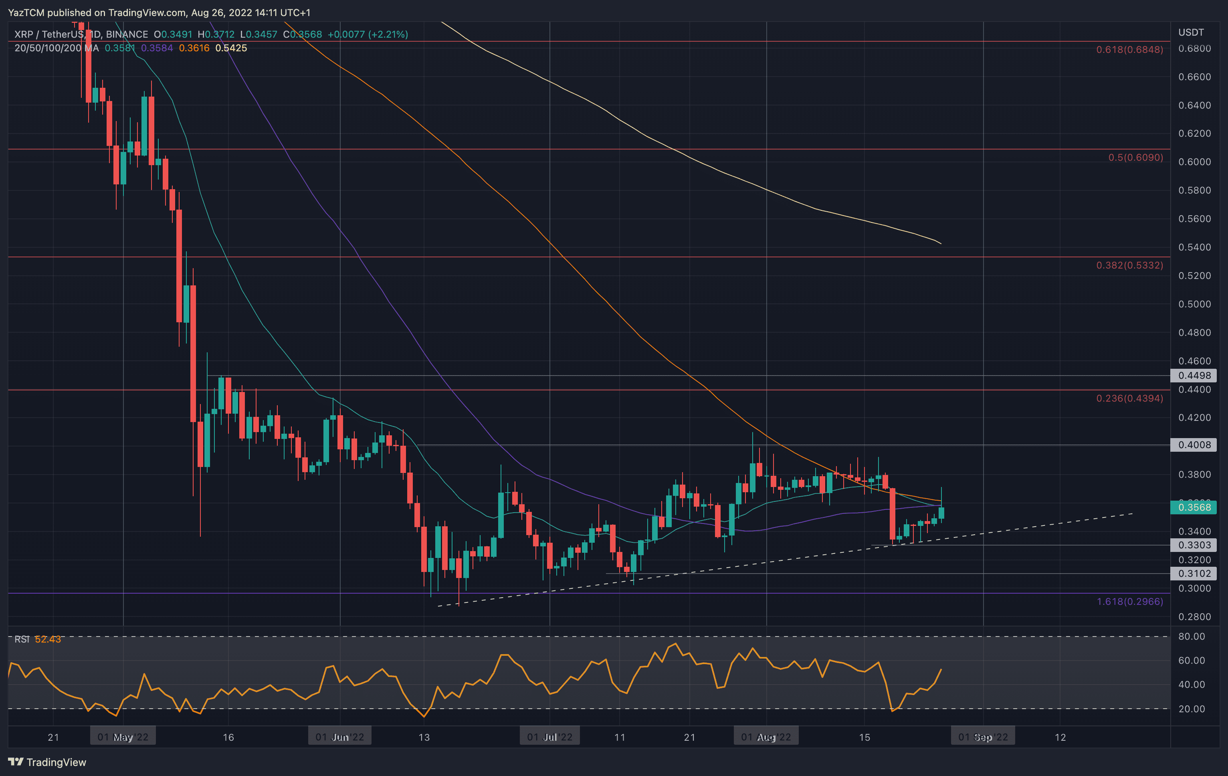Click the 0.3102 price level tag
1228x776 pixels.
click(1193, 573)
